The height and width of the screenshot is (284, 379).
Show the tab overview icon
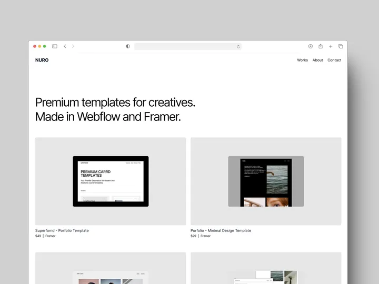[x=341, y=46]
